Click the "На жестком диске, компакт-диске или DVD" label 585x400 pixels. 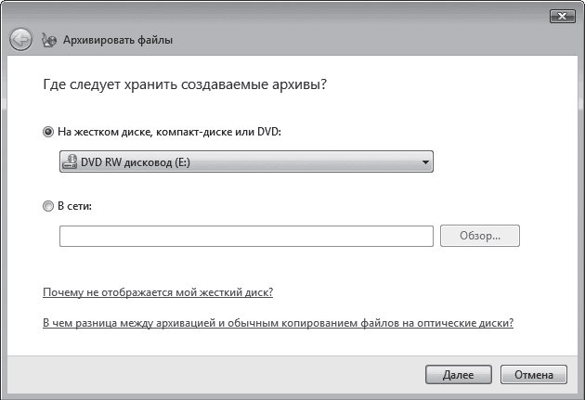click(x=169, y=133)
